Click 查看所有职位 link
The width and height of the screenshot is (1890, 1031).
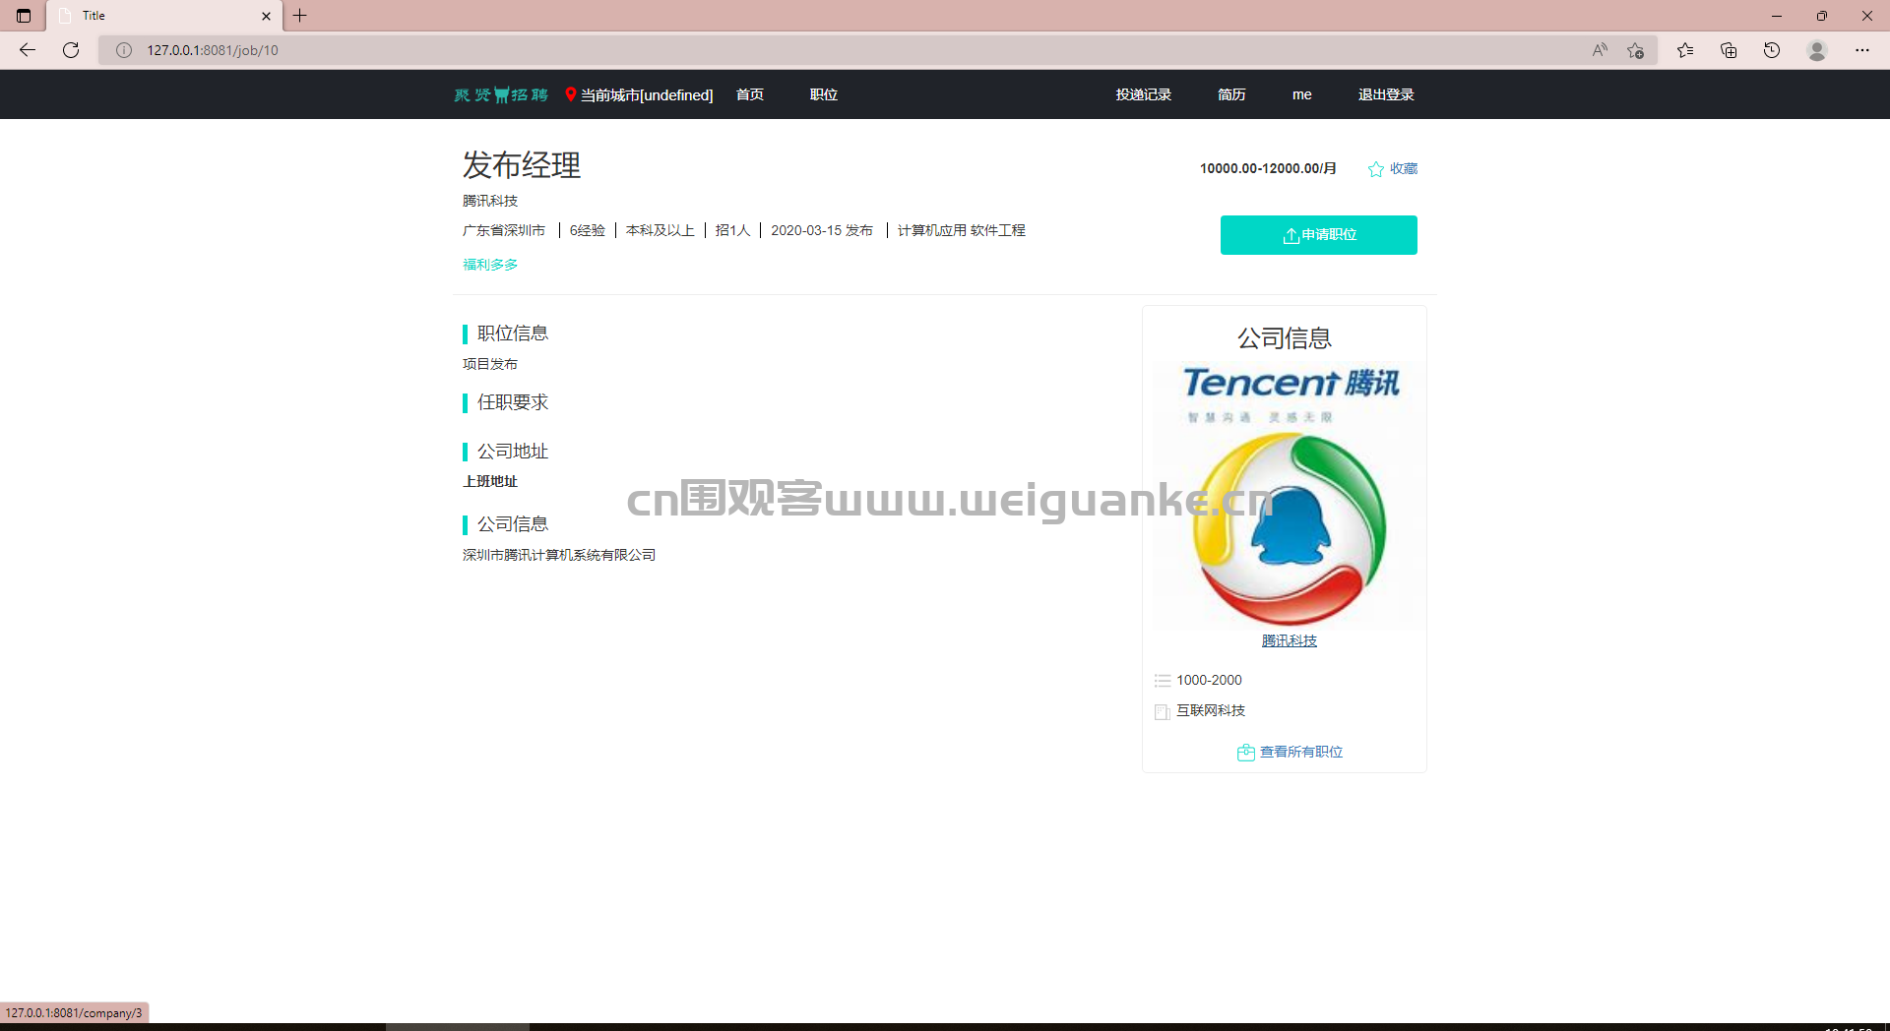coord(1301,752)
